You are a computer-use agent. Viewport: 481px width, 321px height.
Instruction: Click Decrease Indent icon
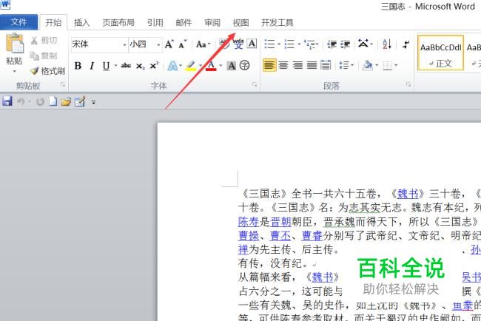[x=332, y=44]
